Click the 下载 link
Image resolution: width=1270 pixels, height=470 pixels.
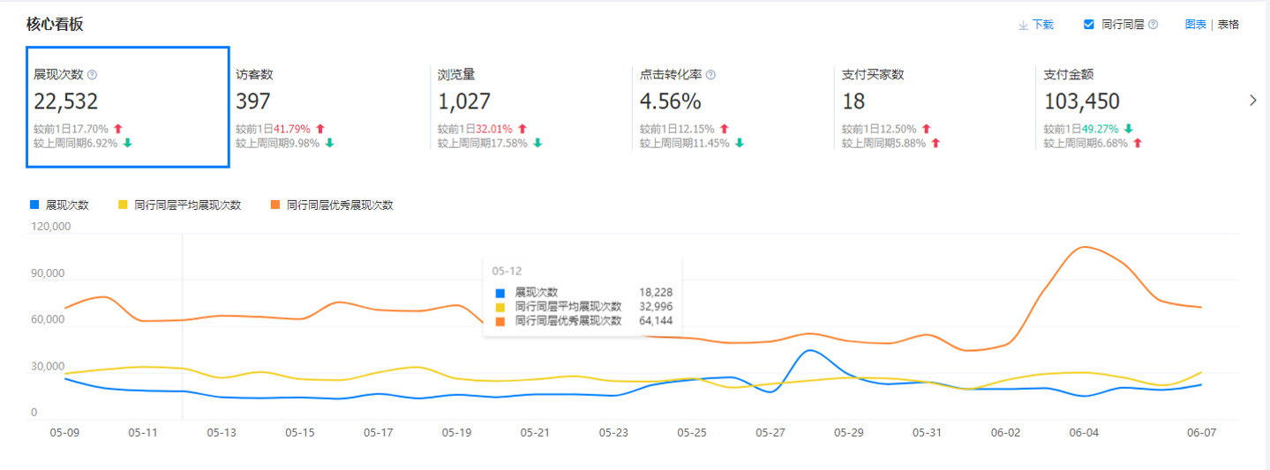point(1042,25)
